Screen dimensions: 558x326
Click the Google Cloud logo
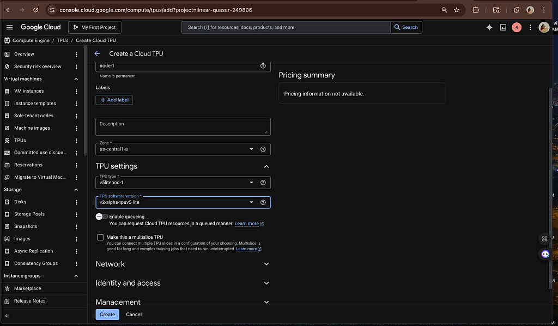(40, 27)
